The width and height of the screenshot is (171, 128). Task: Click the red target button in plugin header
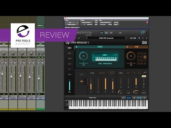tap(147, 22)
